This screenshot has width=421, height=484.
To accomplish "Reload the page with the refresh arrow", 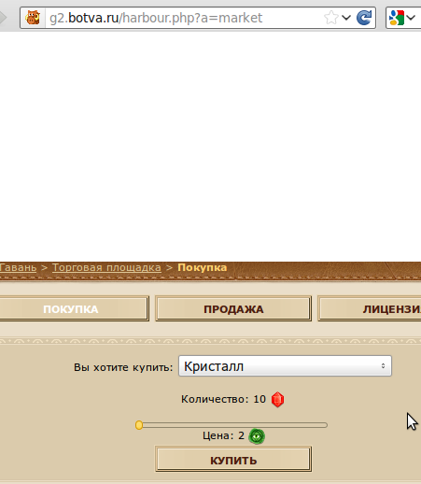I will point(364,18).
